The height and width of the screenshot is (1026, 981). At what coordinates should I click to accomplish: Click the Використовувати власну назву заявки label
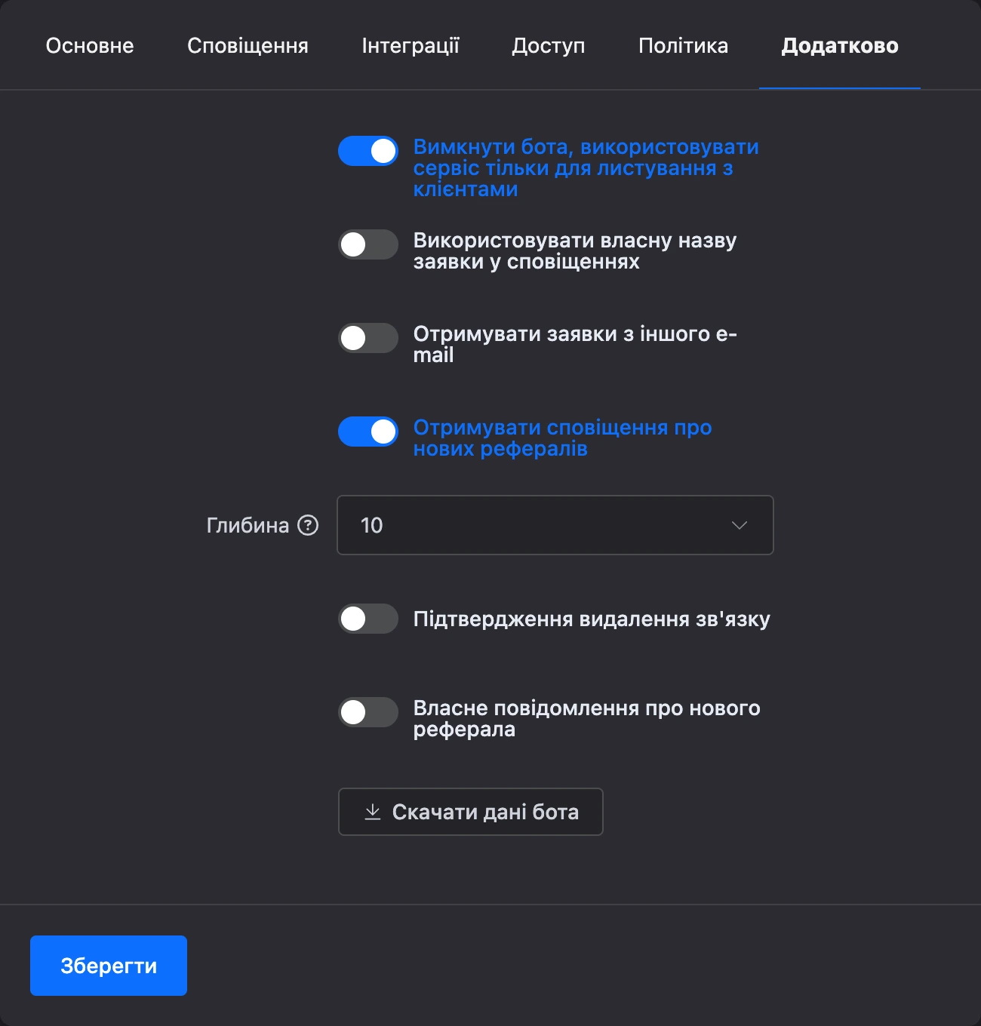pos(575,250)
